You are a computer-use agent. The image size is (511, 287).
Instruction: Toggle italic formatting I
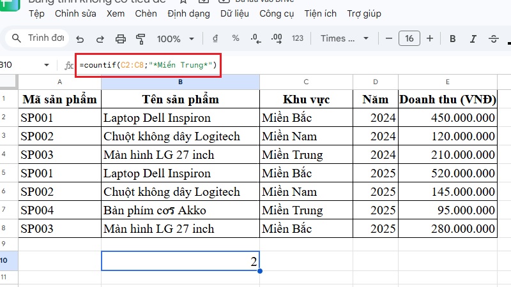tap(473, 39)
